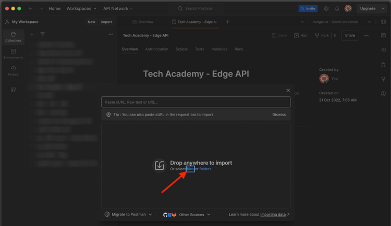Click the filter collections icon
The height and width of the screenshot is (226, 391).
coord(43,34)
